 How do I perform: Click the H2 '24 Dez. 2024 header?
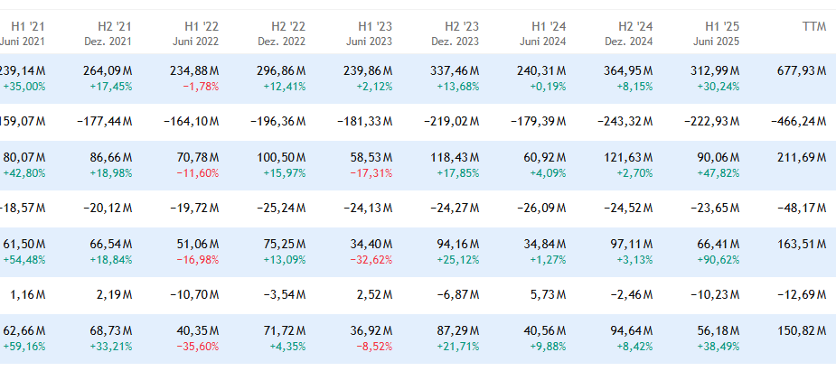point(628,33)
